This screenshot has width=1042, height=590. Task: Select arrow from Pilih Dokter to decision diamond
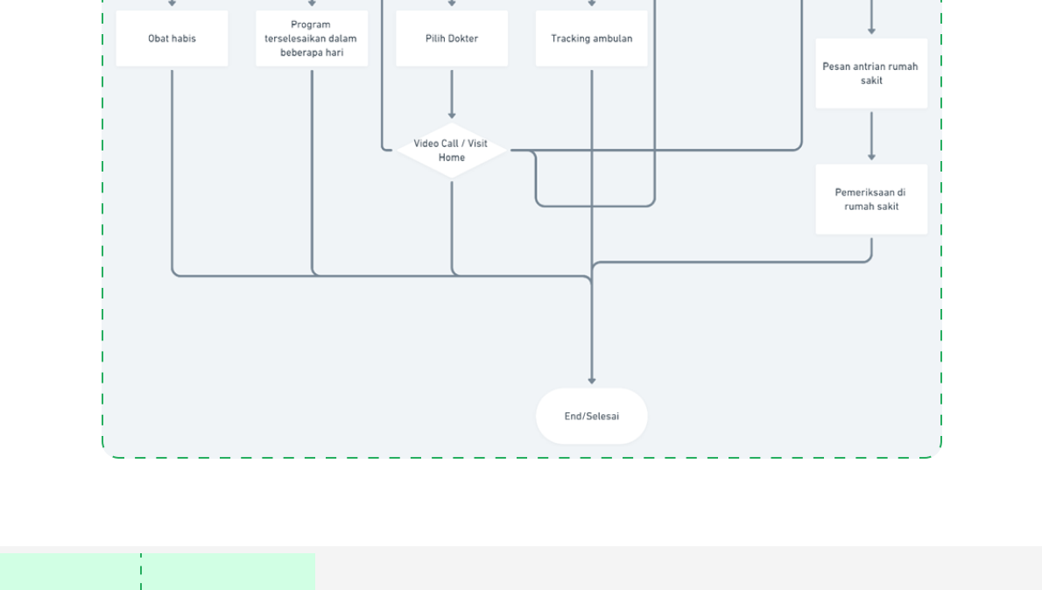[x=452, y=95]
